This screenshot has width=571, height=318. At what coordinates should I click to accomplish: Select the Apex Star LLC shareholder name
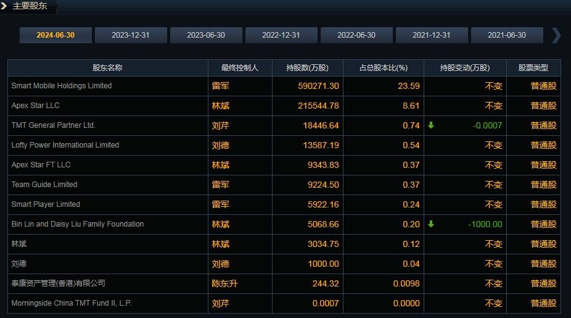click(x=35, y=106)
